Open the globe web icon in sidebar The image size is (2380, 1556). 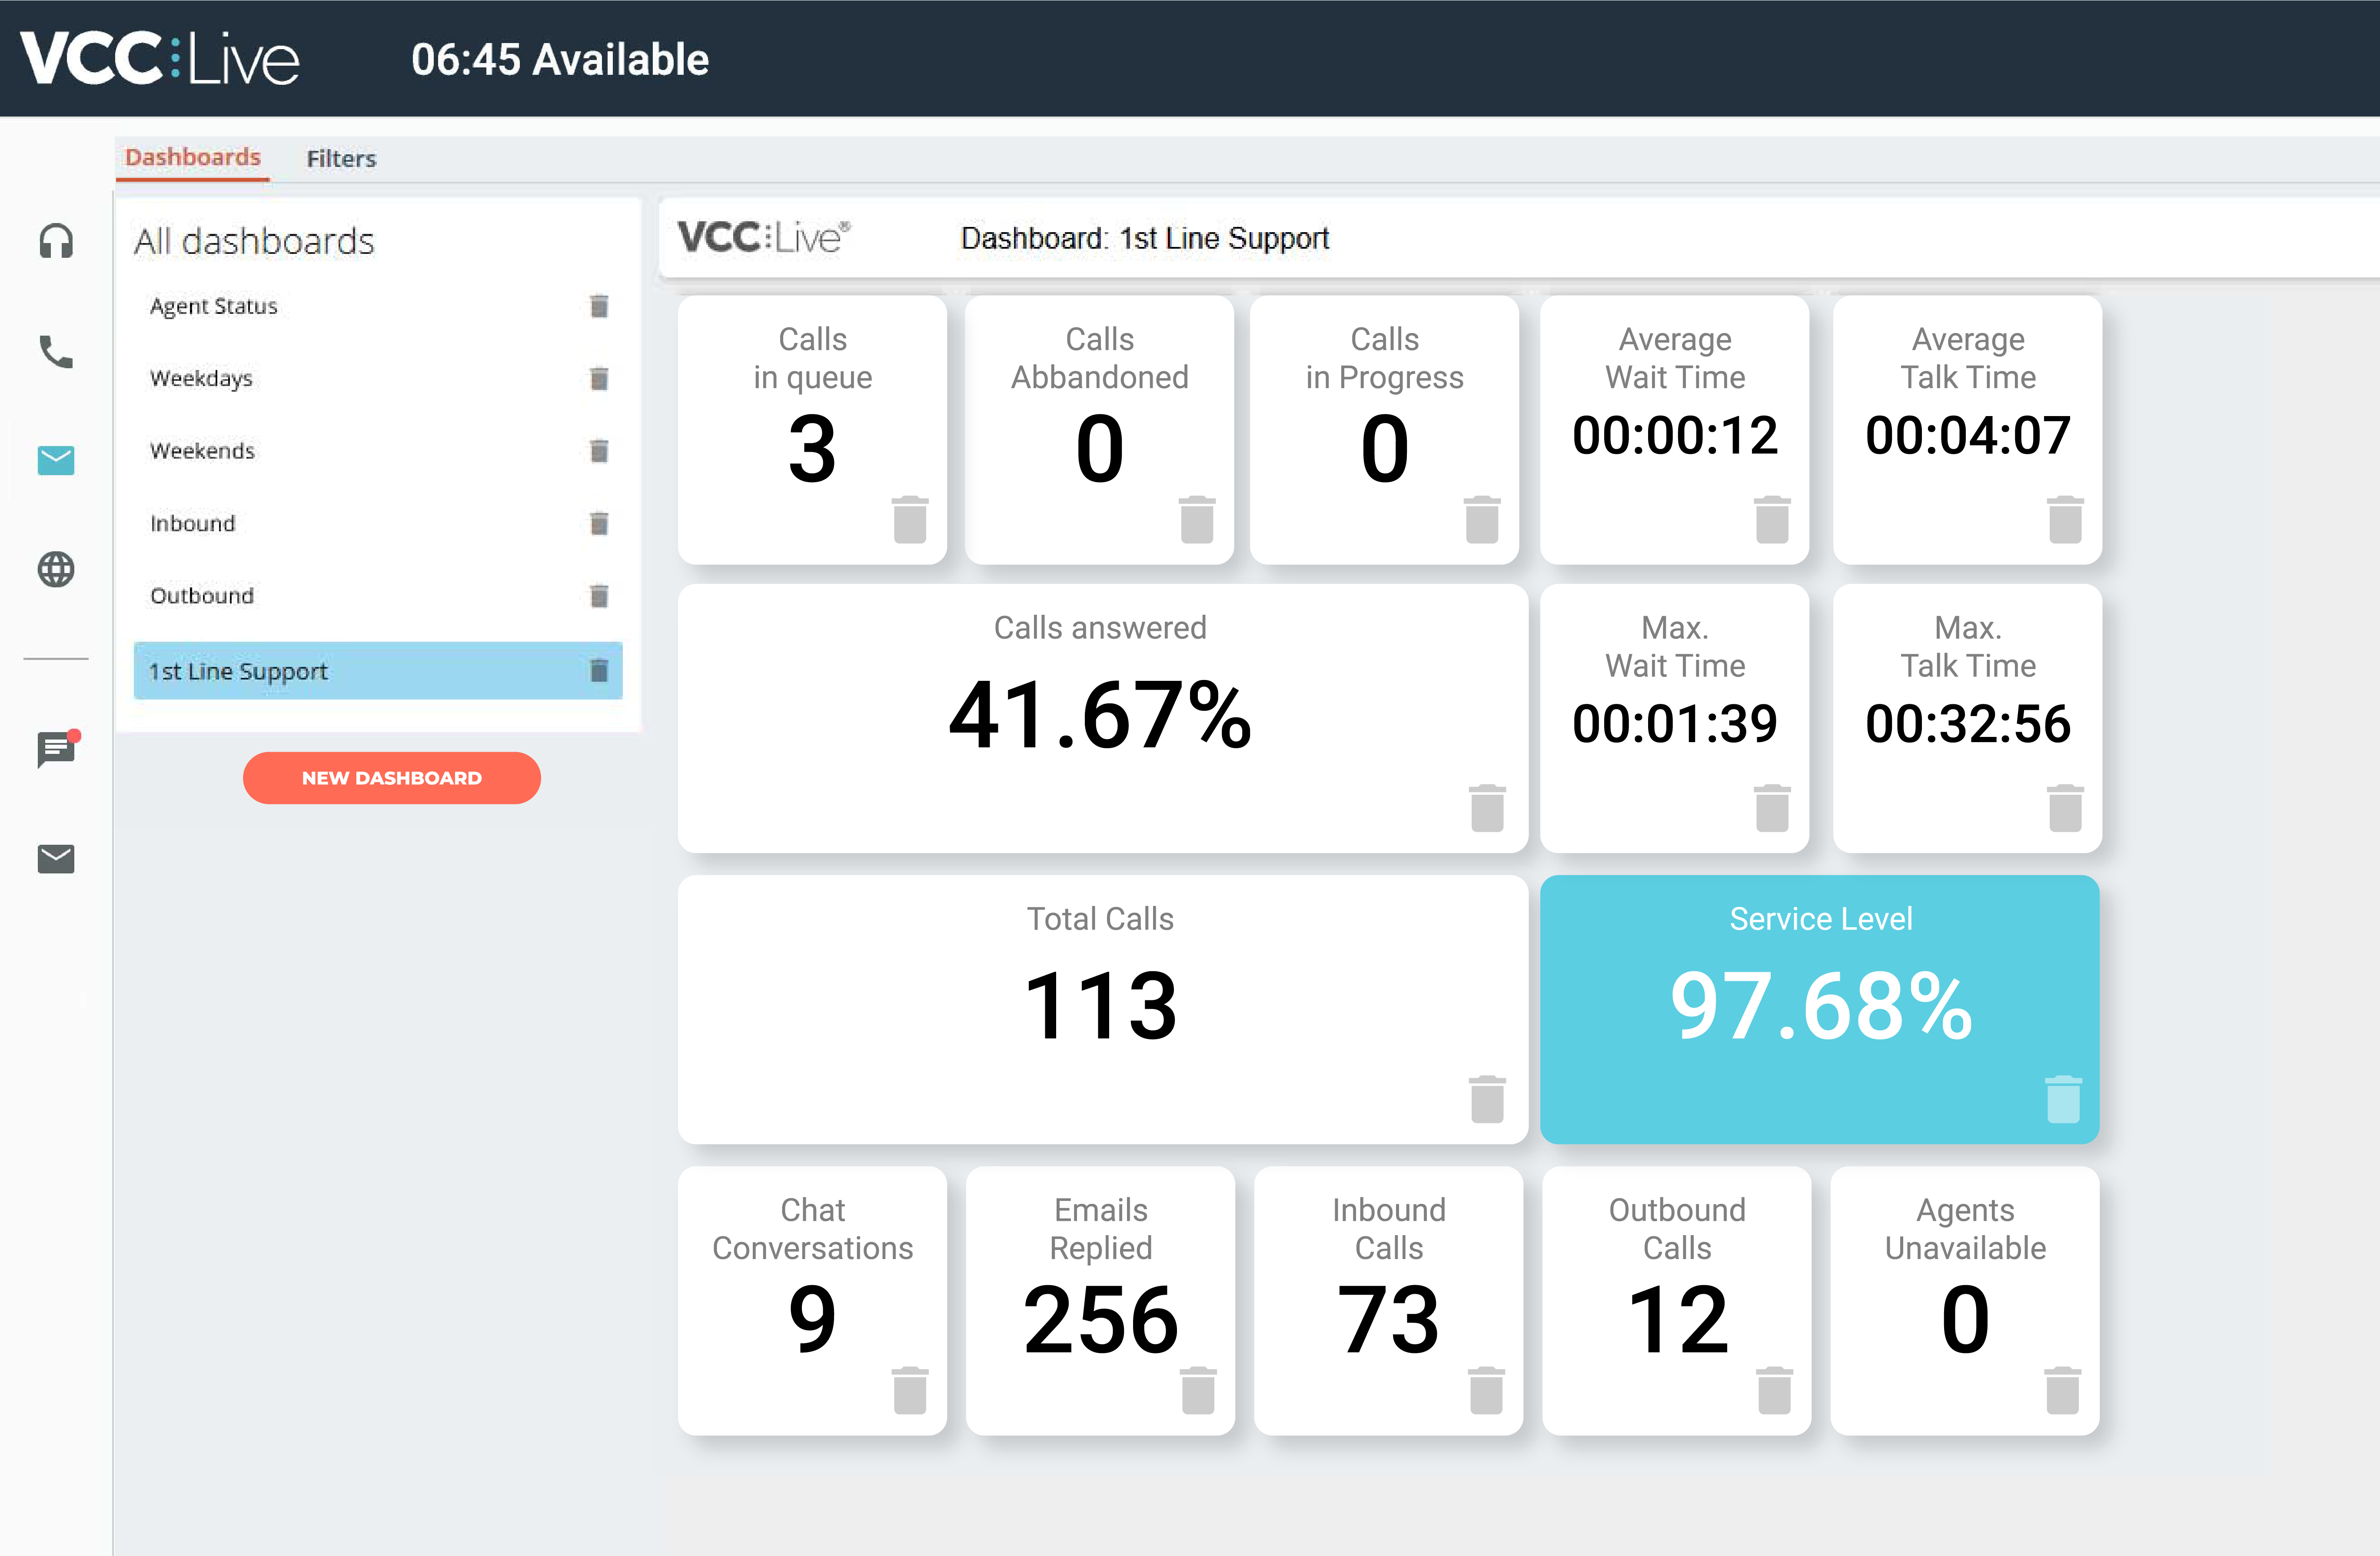coord(56,569)
